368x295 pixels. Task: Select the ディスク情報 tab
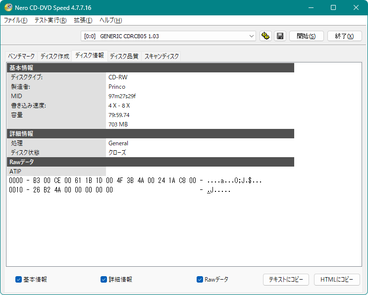(90, 56)
